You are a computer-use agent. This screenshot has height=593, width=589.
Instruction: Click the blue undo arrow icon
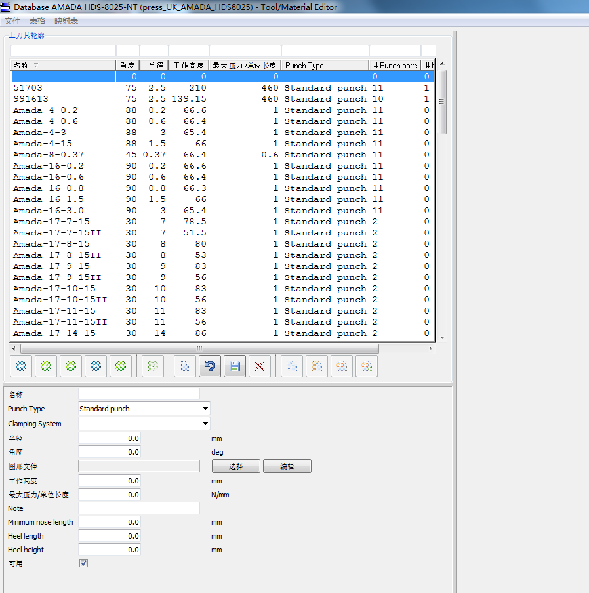210,366
